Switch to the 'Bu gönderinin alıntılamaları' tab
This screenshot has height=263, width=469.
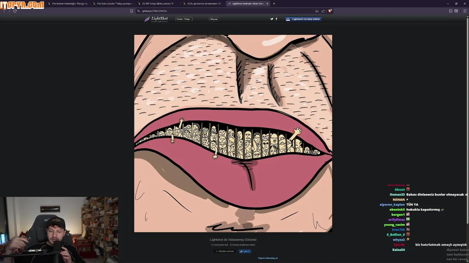pyautogui.click(x=203, y=4)
